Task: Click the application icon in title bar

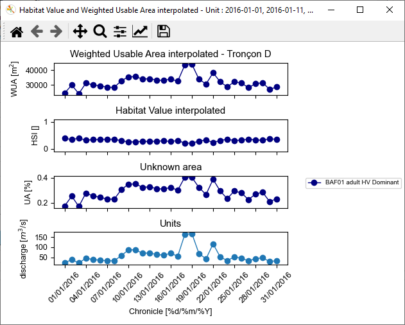Action: (10, 10)
